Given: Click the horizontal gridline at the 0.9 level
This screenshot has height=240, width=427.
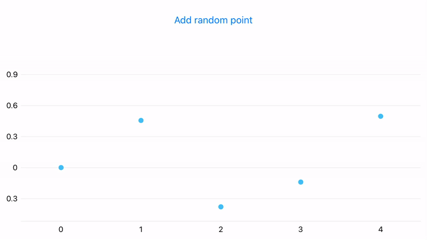Looking at the screenshot, I should tap(221, 74).
